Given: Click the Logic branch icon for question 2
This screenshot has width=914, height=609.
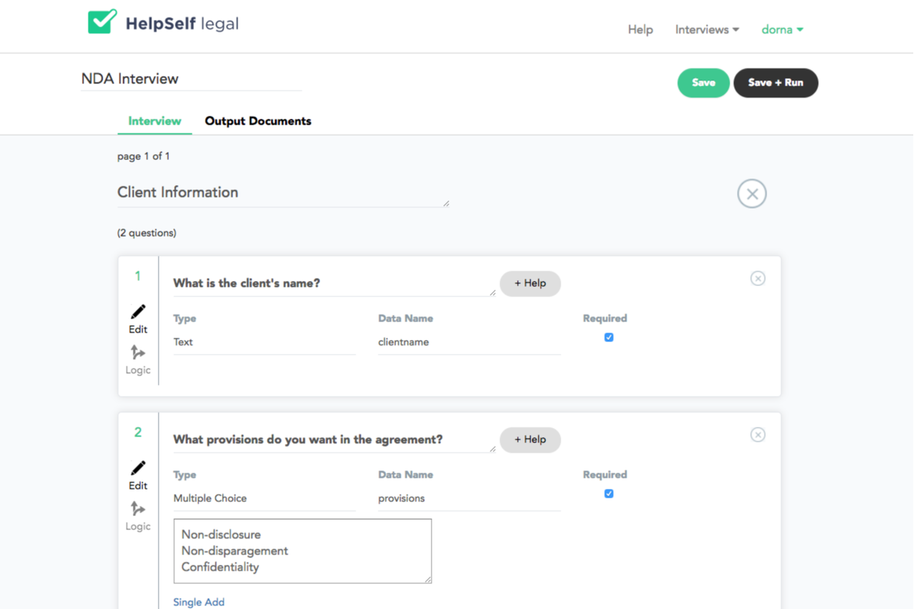Looking at the screenshot, I should point(138,509).
